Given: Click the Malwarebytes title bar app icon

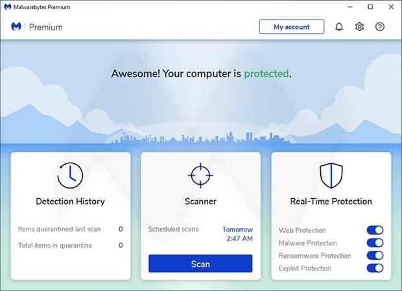Looking at the screenshot, I should [x=7, y=6].
